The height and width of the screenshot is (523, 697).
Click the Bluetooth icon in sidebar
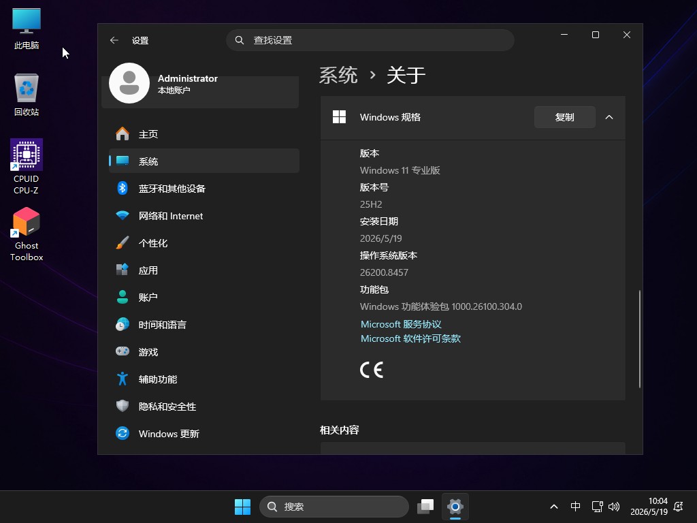123,188
